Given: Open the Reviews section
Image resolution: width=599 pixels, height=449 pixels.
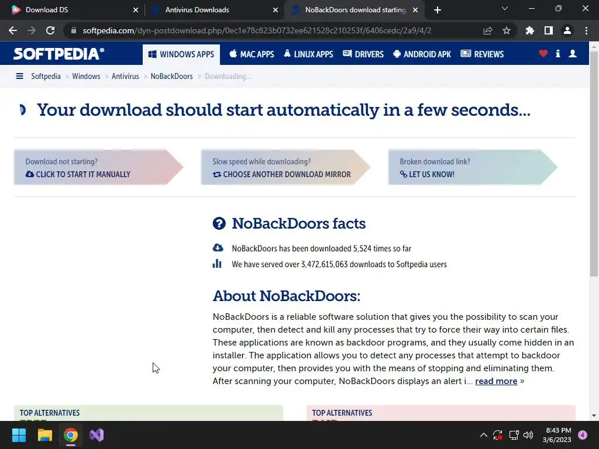Looking at the screenshot, I should (483, 54).
